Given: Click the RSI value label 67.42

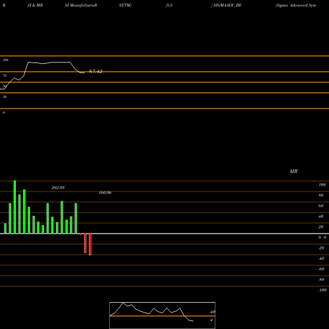Looking at the screenshot, I should click(95, 71).
